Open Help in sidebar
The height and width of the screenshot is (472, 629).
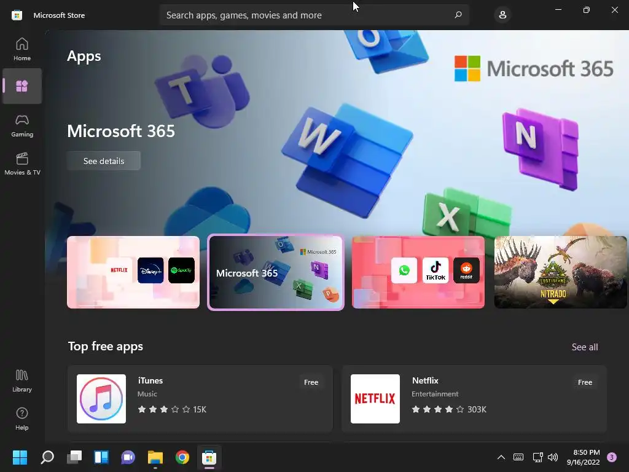pyautogui.click(x=22, y=419)
